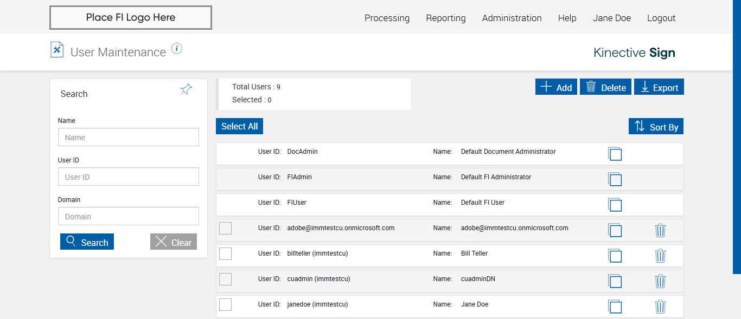
Task: Click the copy icon for billteller row
Action: (x=615, y=256)
